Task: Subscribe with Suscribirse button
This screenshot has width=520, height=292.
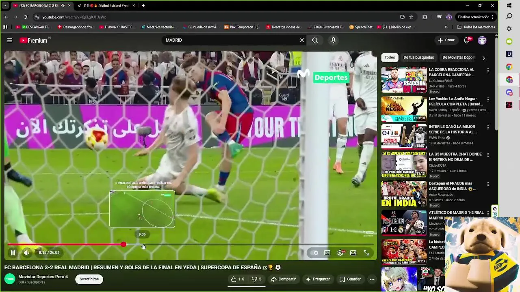Action: point(89,279)
